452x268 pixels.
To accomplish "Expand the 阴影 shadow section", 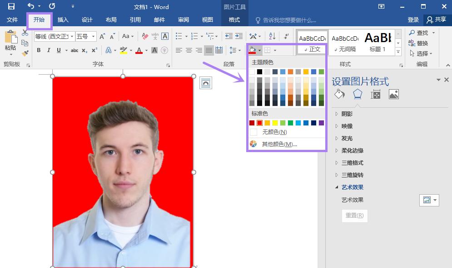I will click(x=346, y=114).
